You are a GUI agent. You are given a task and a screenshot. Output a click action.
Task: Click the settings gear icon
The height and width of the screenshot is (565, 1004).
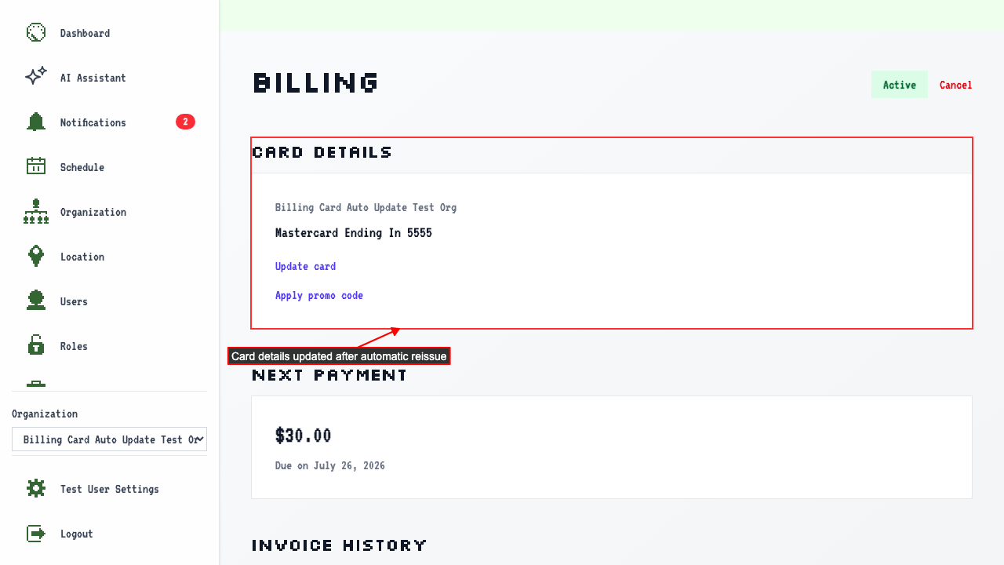(x=36, y=489)
